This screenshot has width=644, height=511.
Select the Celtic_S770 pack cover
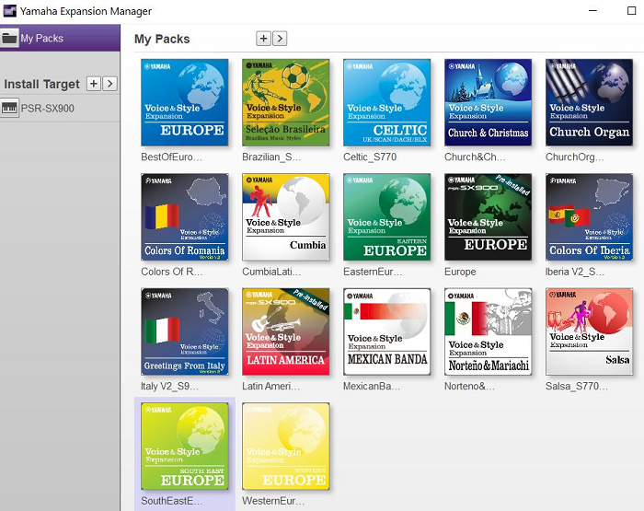[x=387, y=102]
